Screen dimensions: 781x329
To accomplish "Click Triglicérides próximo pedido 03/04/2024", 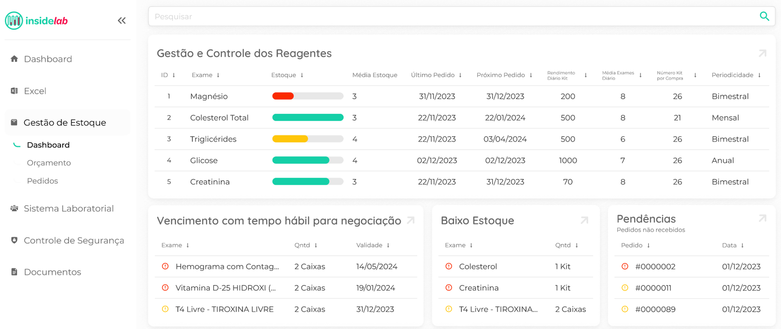I will click(505, 139).
